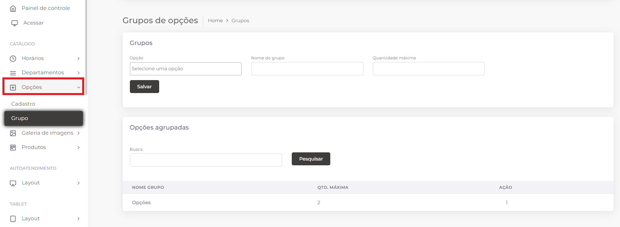Click the monitor icon next to Acessar
620x227 pixels.
14,23
